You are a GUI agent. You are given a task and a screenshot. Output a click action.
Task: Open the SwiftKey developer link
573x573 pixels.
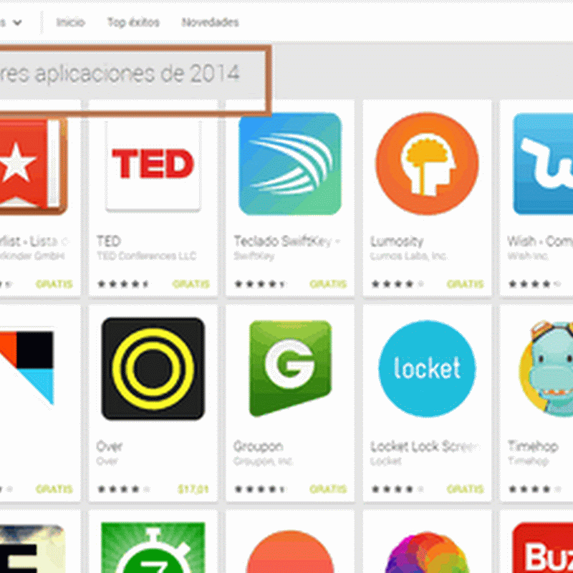[254, 256]
